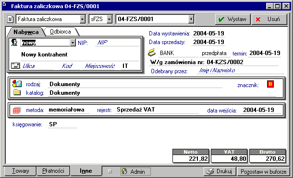The width and height of the screenshot is (293, 178).
Task: Click the document icon beside Faktura zaliczkowa dropdown
Action: click(x=10, y=19)
